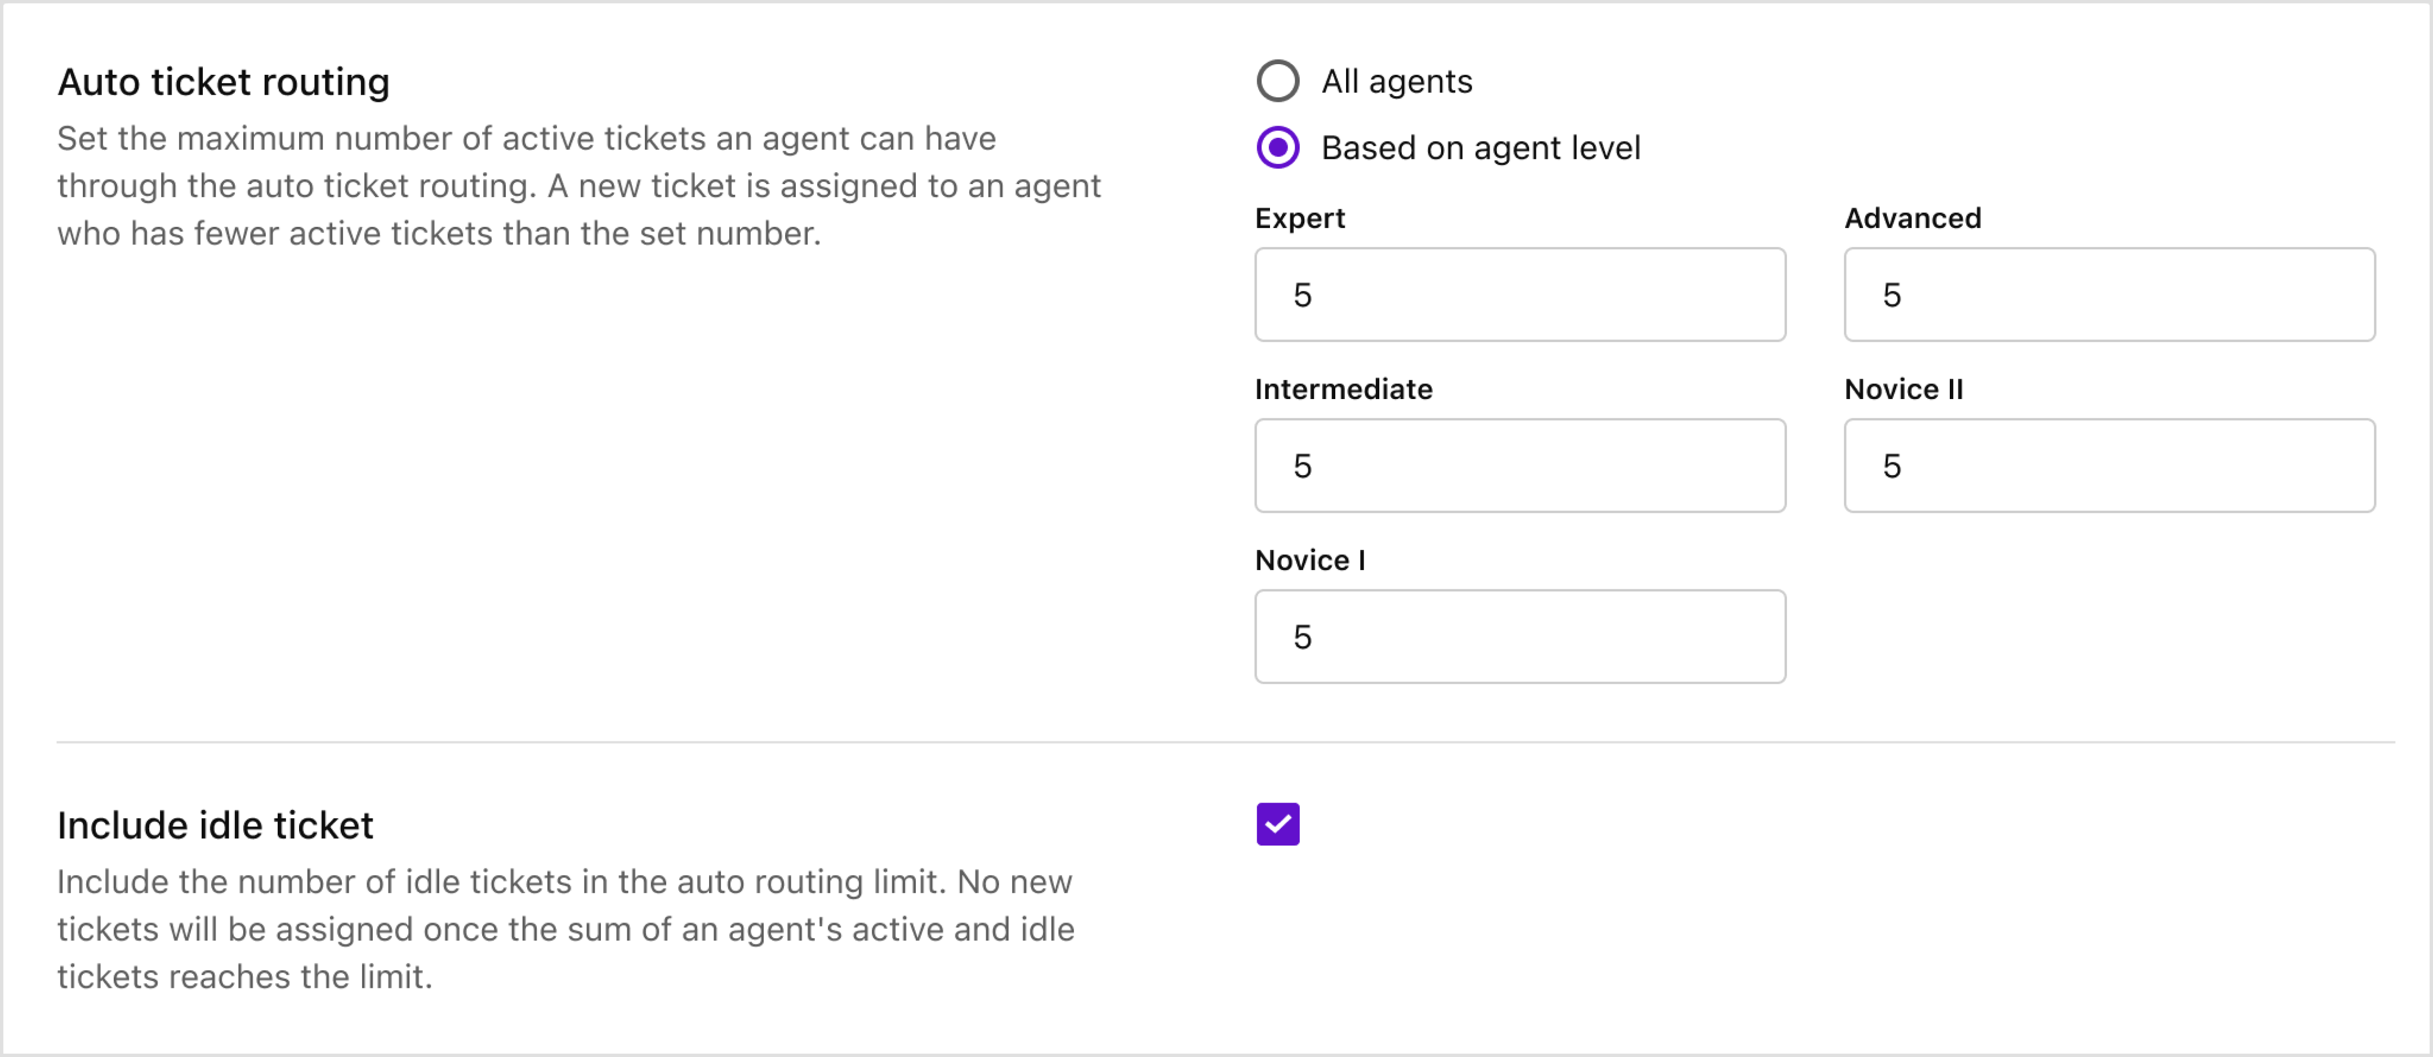The height and width of the screenshot is (1057, 2433).
Task: Uncheck the Include idle ticket checkbox
Action: [1277, 824]
